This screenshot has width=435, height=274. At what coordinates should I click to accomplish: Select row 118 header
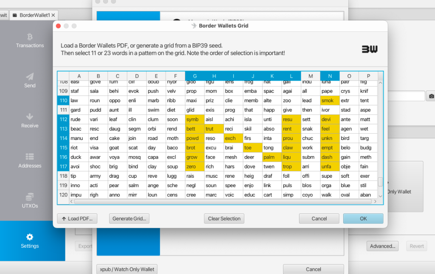(63, 176)
